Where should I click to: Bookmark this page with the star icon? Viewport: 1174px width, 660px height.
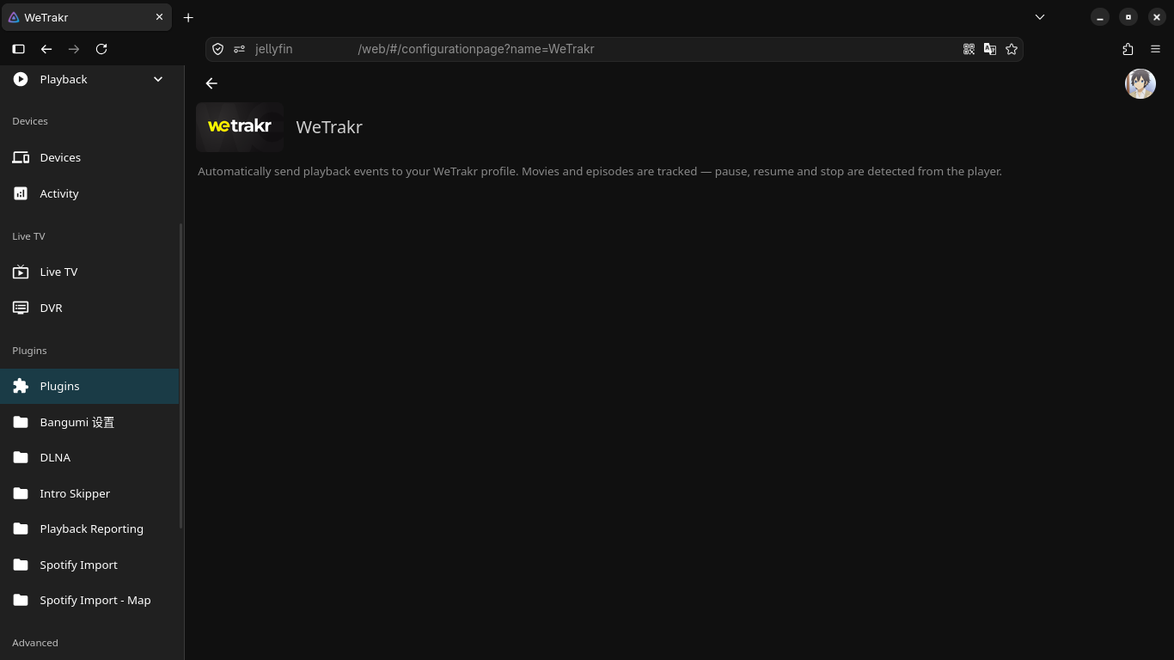click(1012, 49)
